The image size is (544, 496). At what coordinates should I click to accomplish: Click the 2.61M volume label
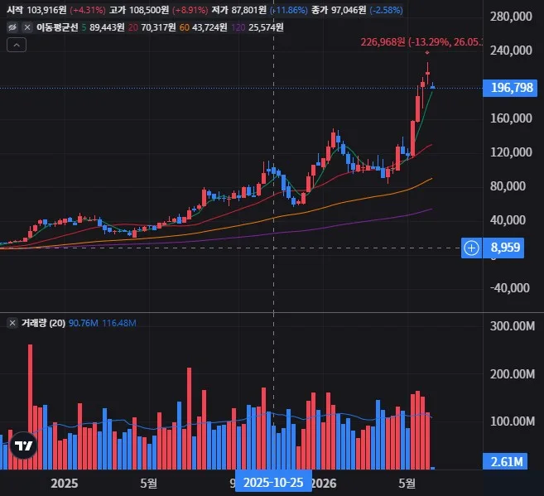pos(505,462)
